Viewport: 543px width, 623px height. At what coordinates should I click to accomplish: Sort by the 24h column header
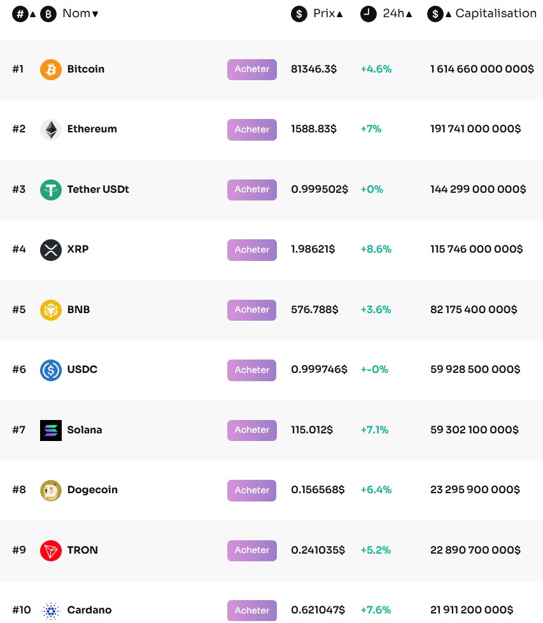tap(393, 13)
